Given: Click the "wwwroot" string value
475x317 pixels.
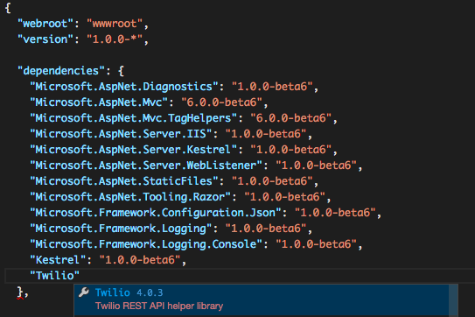Looking at the screenshot, I should (115, 24).
